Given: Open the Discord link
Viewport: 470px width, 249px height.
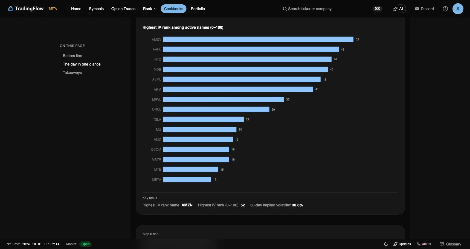Looking at the screenshot, I should 424,9.
